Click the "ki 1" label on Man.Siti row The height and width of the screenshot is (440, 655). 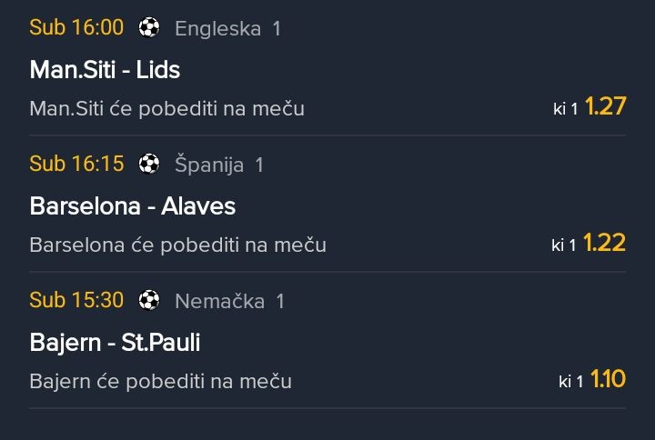(565, 109)
